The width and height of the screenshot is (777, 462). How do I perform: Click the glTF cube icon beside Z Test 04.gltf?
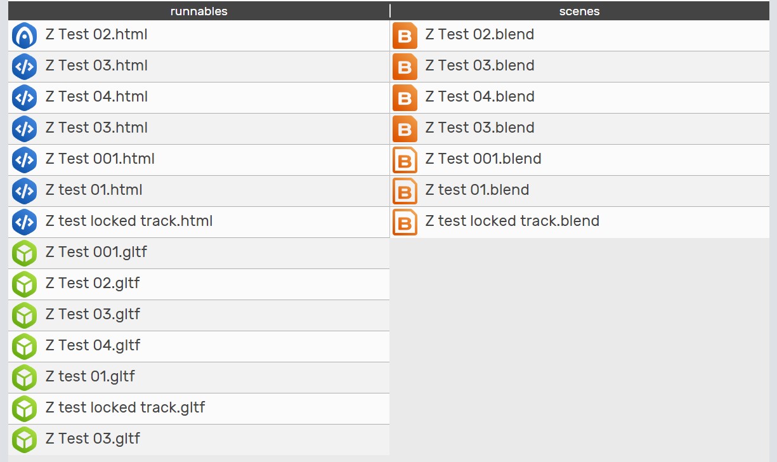[x=24, y=346]
